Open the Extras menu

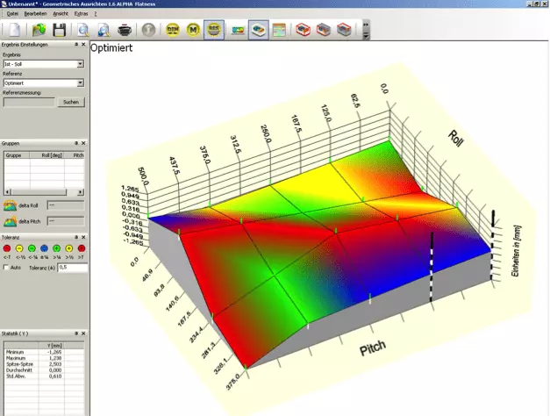[x=81, y=14]
